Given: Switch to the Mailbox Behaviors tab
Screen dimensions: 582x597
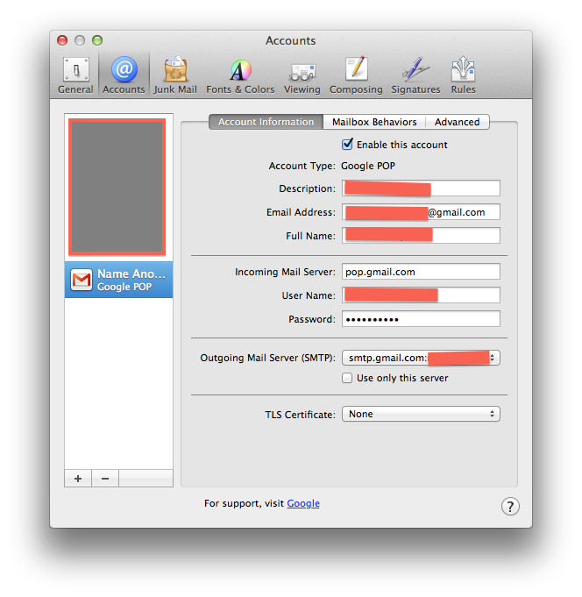Looking at the screenshot, I should [x=374, y=122].
